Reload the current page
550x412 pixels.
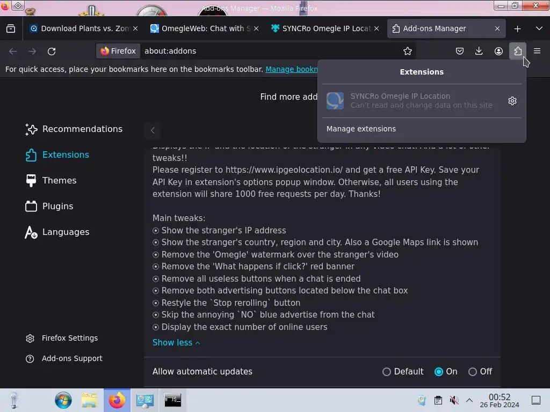pyautogui.click(x=52, y=51)
